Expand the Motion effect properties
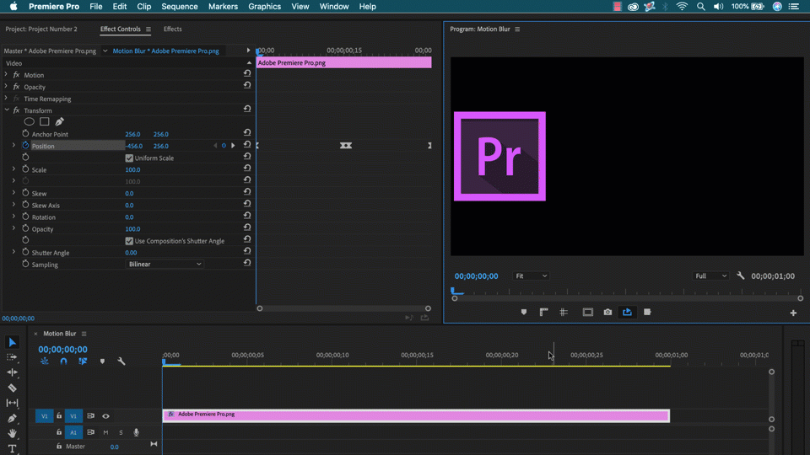 pyautogui.click(x=6, y=75)
